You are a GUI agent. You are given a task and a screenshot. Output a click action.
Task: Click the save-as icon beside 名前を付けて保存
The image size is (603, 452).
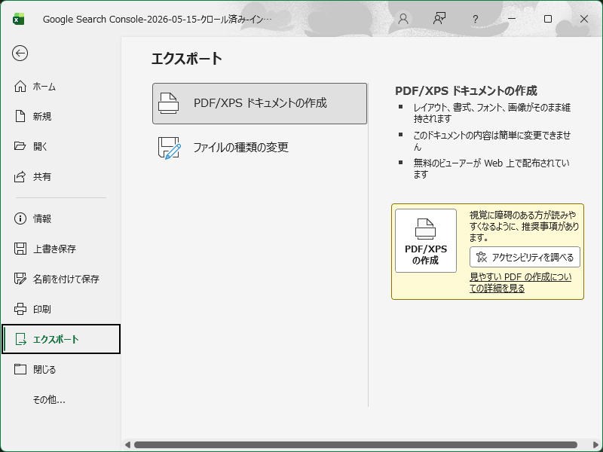coord(20,279)
